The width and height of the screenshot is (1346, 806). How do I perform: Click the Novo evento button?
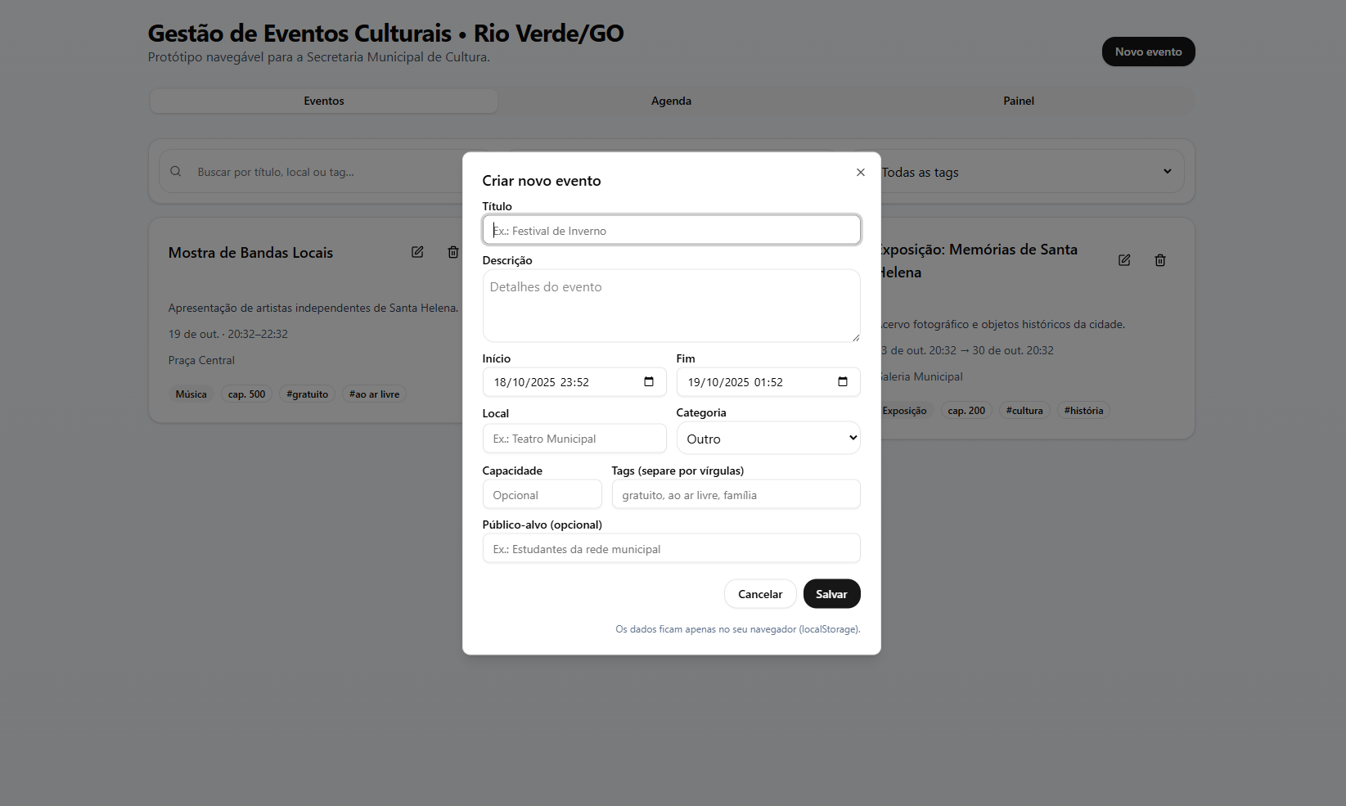coord(1148,52)
